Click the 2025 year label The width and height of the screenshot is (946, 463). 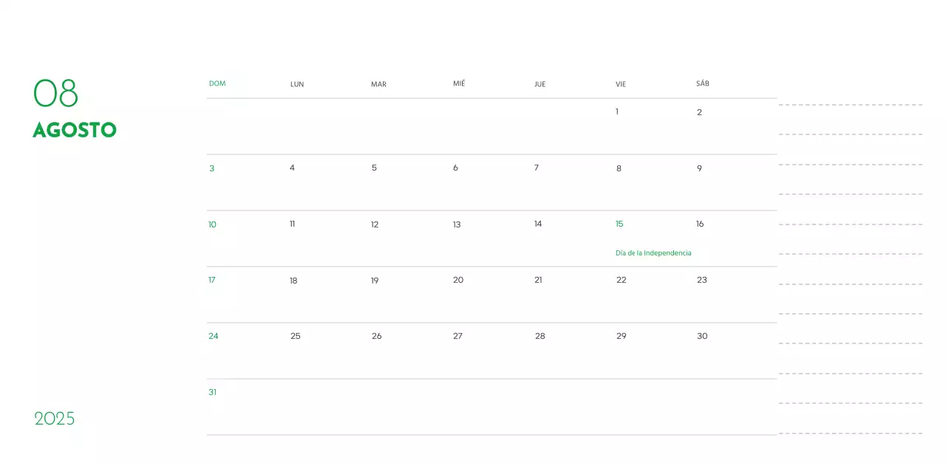click(x=55, y=419)
